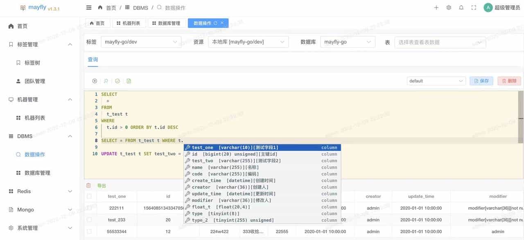This screenshot has height=240, width=524.
Task: Open notifications via the bell icon
Action: click(x=461, y=7)
